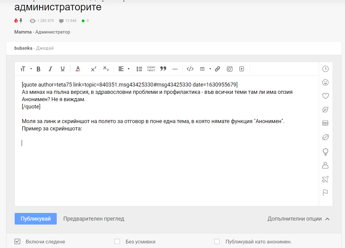Toggle the "Включи следене" checkbox
Image resolution: width=345 pixels, height=248 pixels.
click(17, 242)
